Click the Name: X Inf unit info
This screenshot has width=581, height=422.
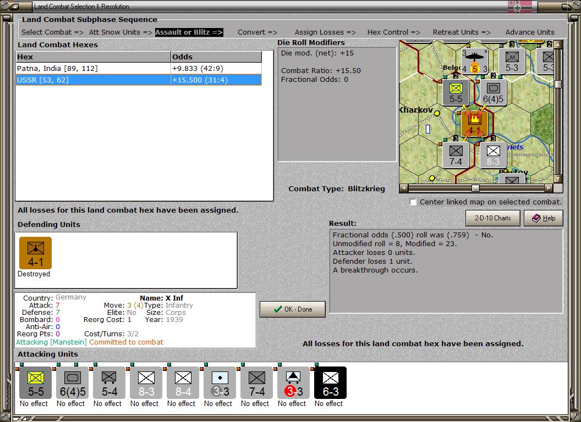[162, 298]
